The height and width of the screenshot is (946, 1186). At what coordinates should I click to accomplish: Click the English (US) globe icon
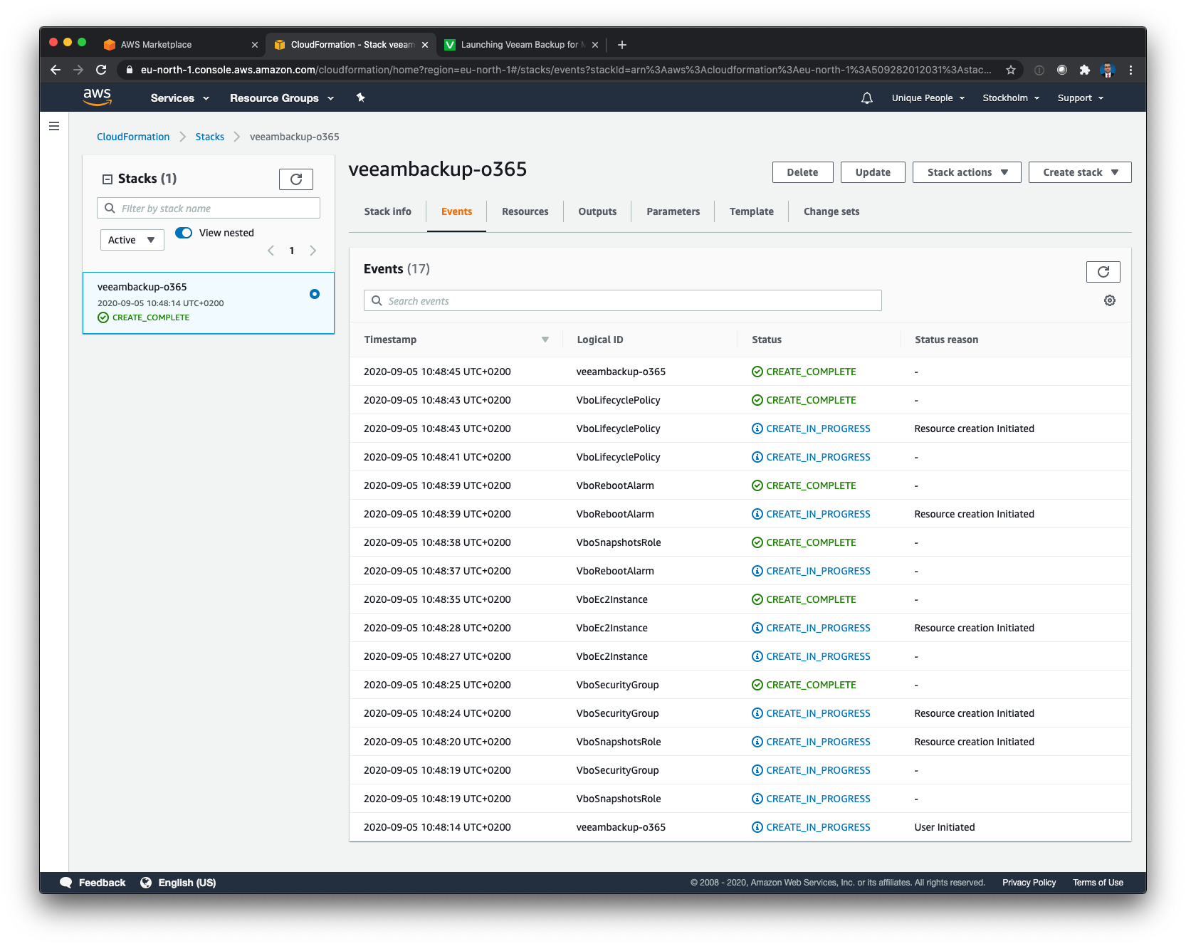[146, 883]
